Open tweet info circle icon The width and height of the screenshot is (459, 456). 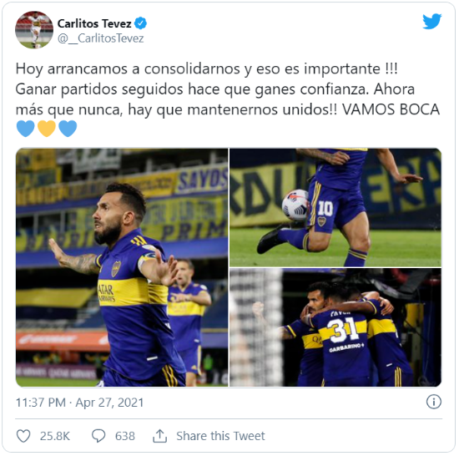tap(433, 402)
